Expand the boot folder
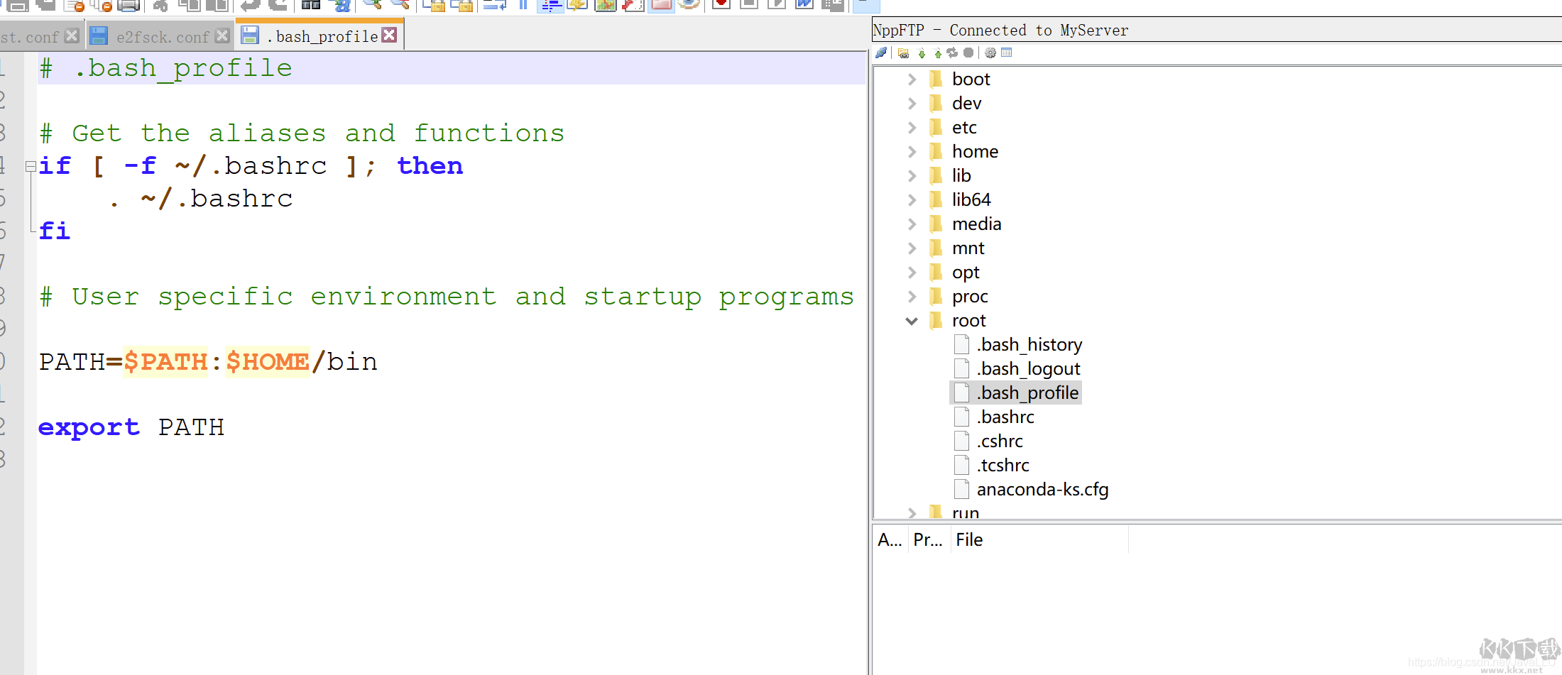1562x675 pixels. click(x=912, y=79)
